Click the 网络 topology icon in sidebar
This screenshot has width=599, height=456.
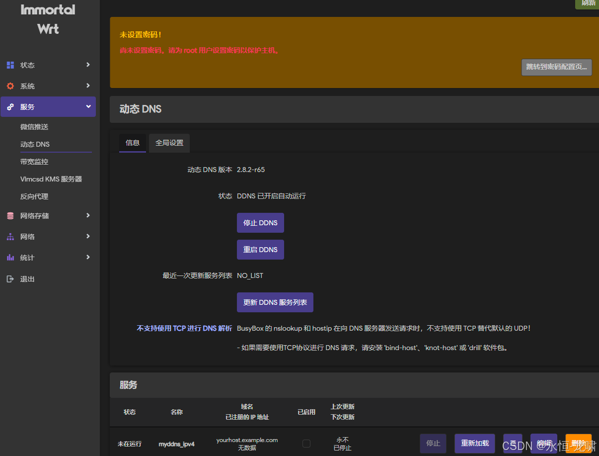coord(10,237)
